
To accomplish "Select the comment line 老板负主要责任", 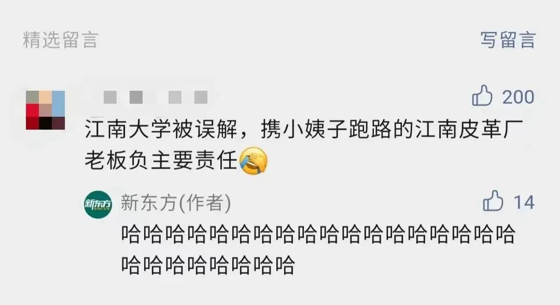I will [161, 160].
